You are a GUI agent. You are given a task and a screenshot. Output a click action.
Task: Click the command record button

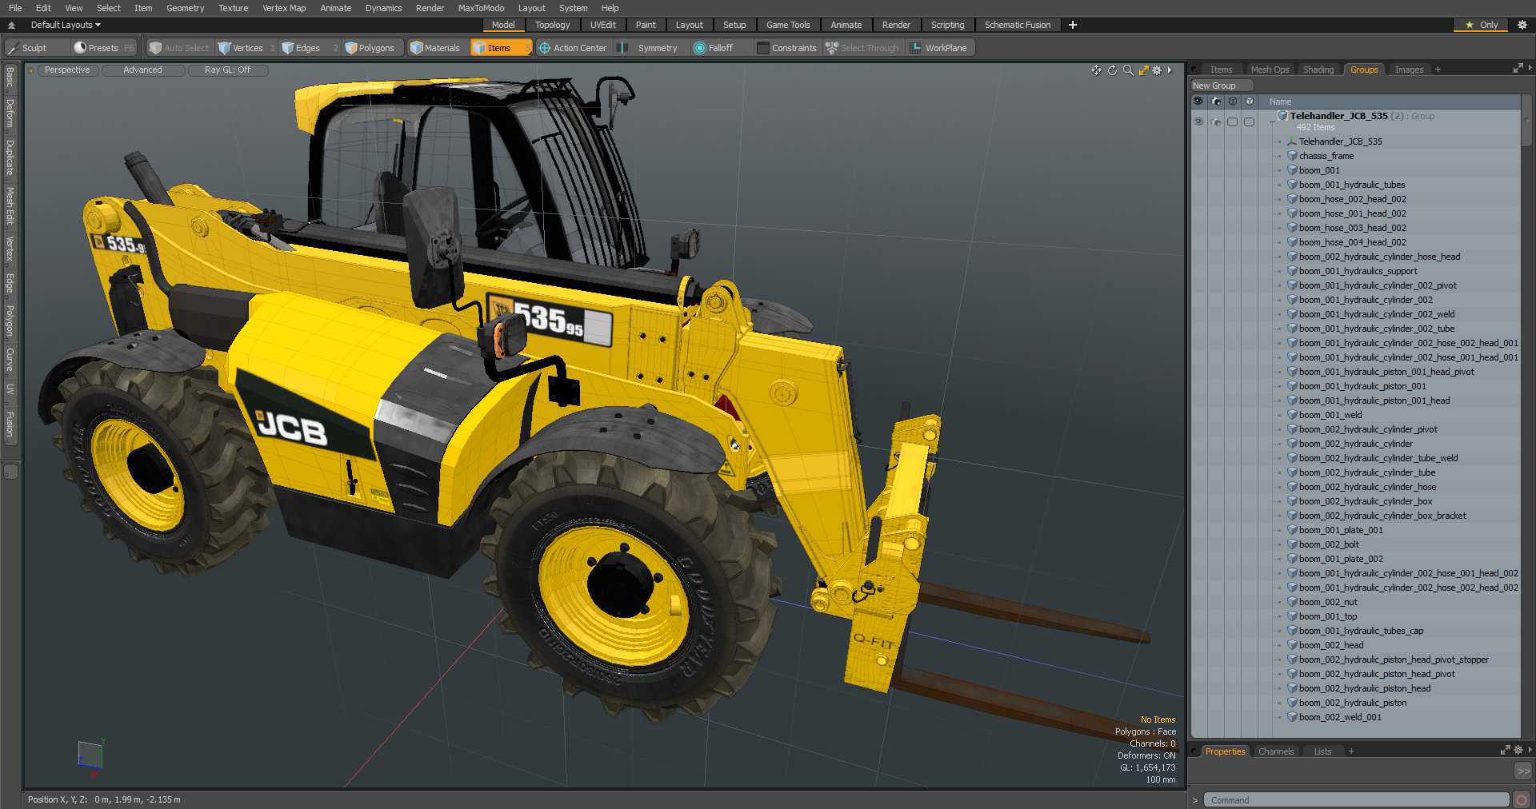(x=1522, y=799)
